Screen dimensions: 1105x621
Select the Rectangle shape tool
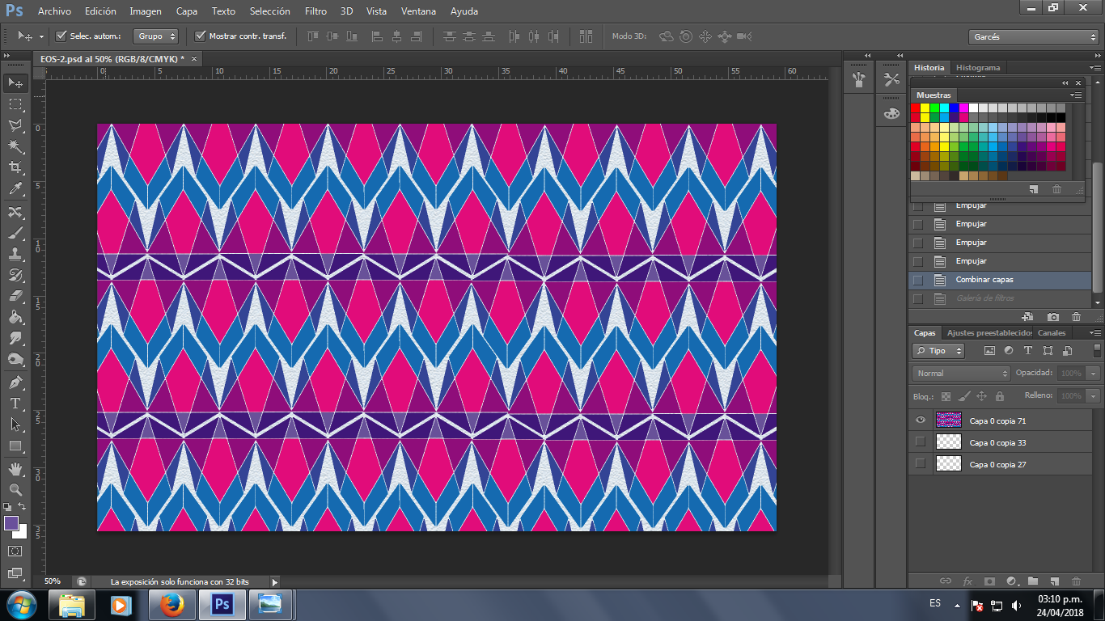pos(15,446)
